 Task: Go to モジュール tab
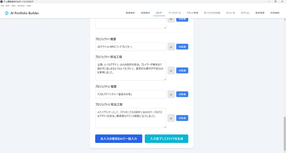pyautogui.click(x=230, y=13)
